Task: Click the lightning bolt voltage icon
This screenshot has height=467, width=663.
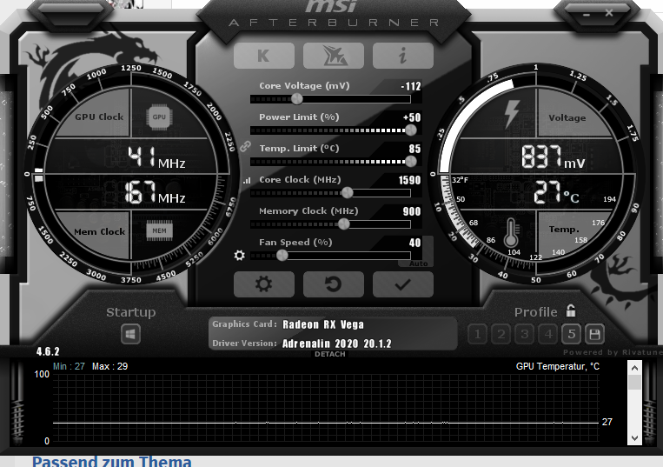Action: (x=512, y=114)
